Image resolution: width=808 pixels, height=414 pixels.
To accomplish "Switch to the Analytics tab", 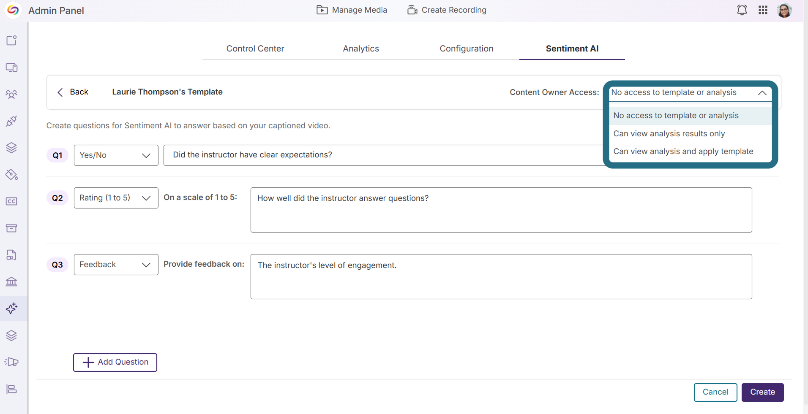I will pos(361,49).
